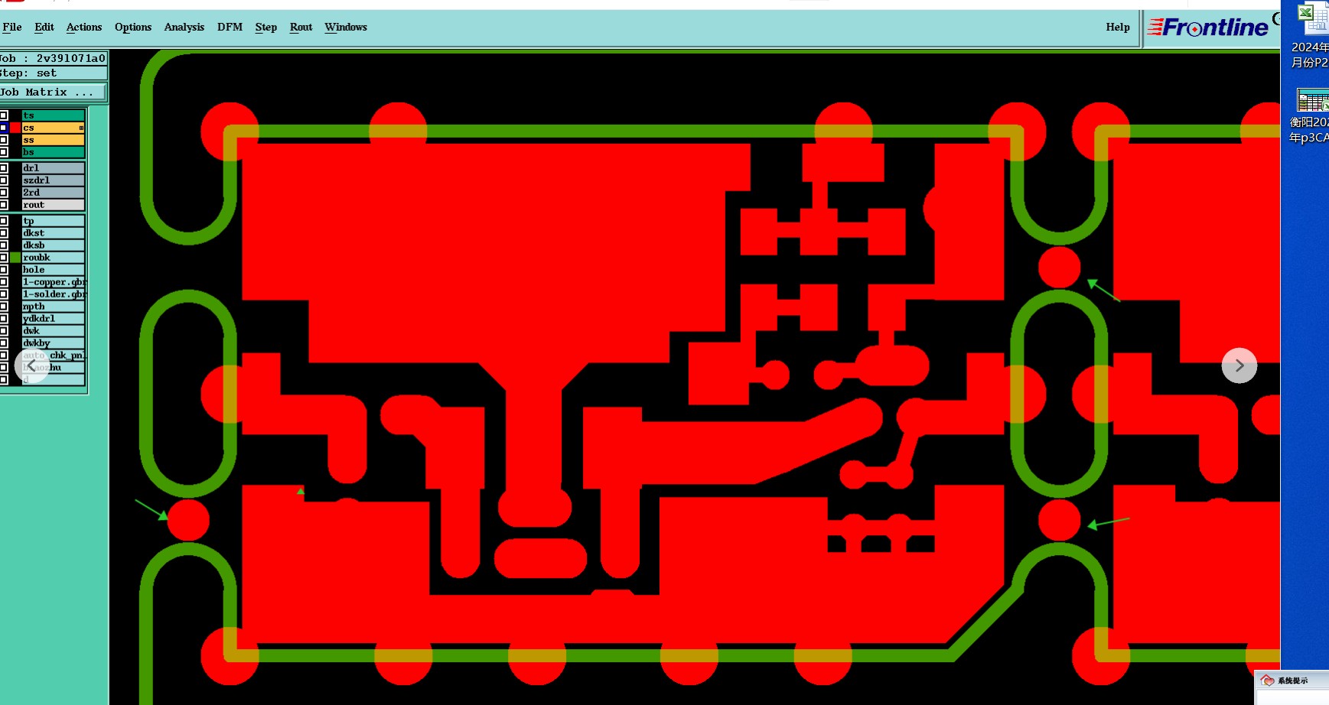Select the ts layer name
Screen dimensions: 1329x705
54,115
